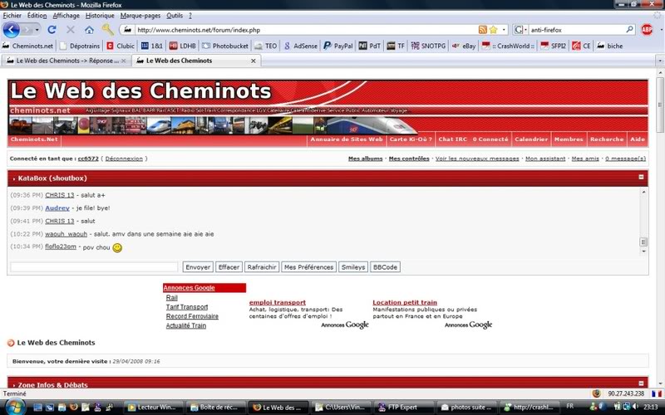Open the Marque-pages menu
665x415 pixels.
click(x=140, y=15)
